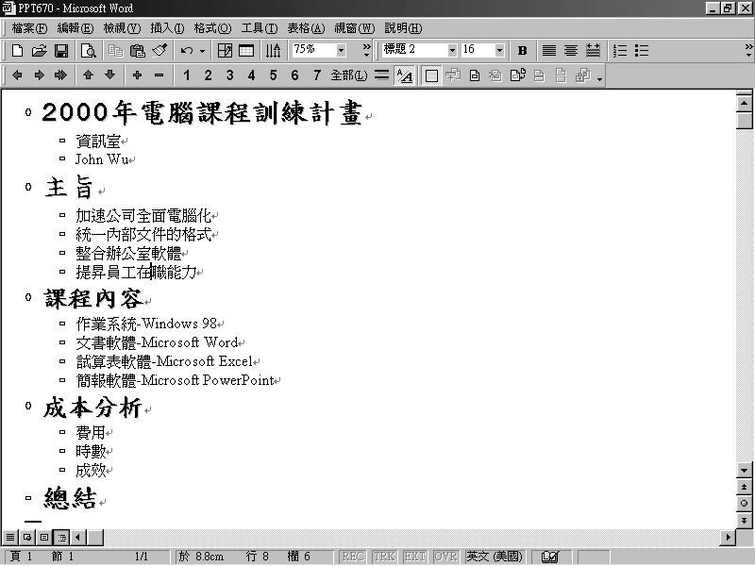Select the Format Painter brush
Screen dimensions: 755x566
click(x=159, y=50)
